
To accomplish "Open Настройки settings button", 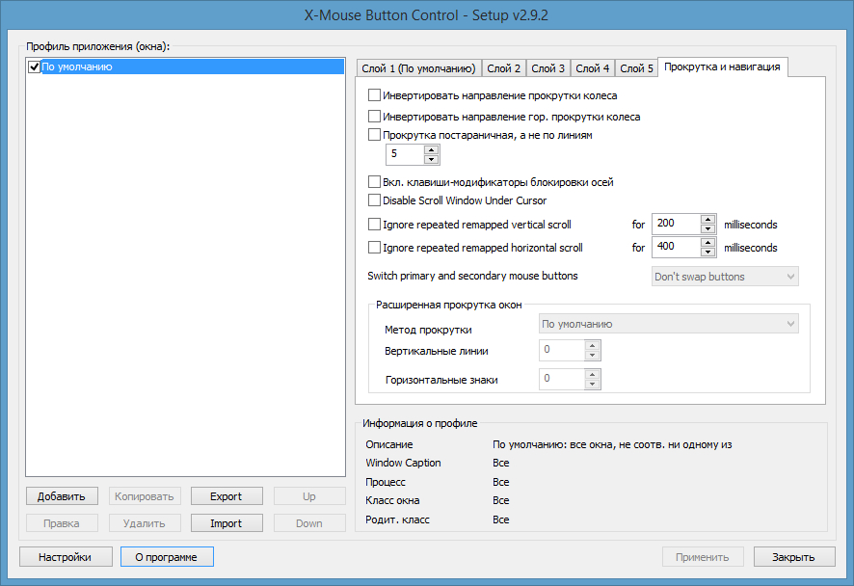I will 65,557.
